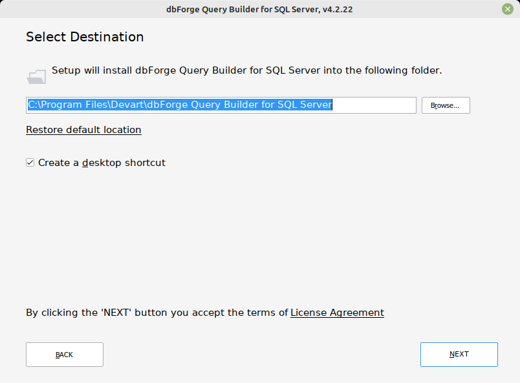
Task: Click the Select Destination heading
Action: [x=85, y=37]
